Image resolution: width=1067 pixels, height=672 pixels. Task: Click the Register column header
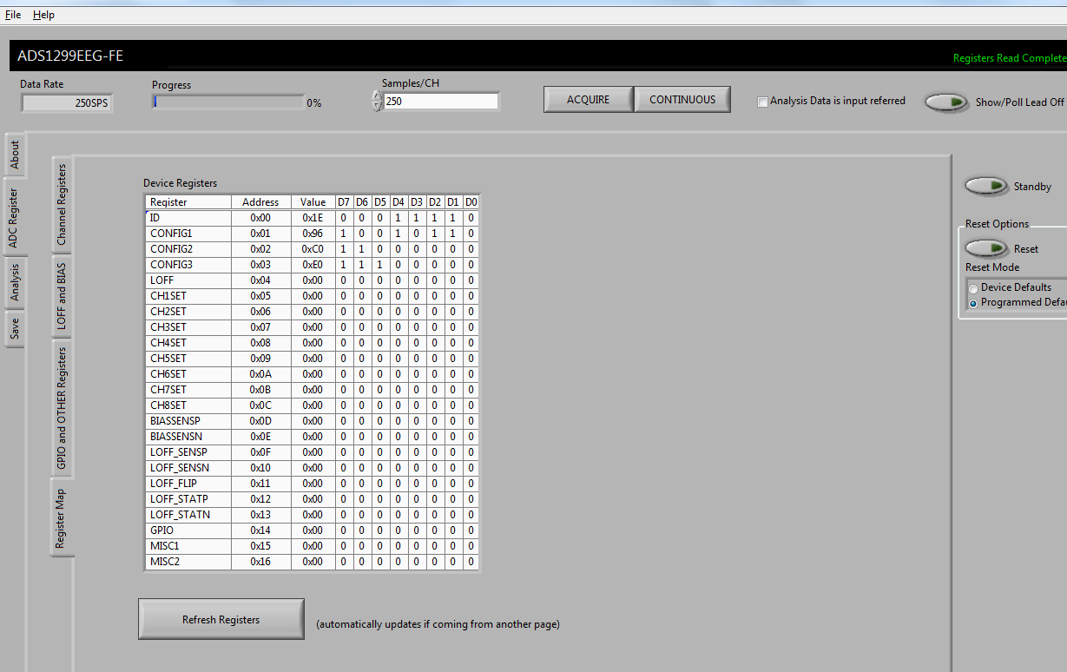click(188, 202)
